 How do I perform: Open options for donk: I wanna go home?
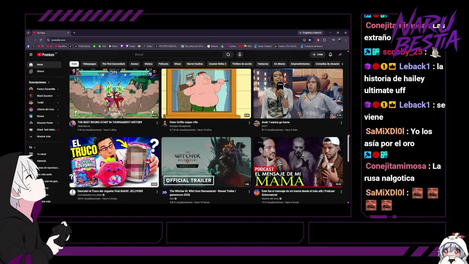[341, 123]
